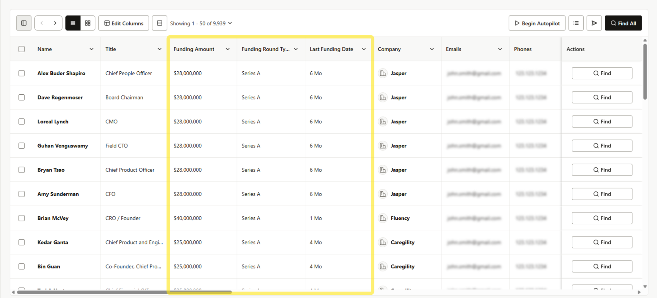Check the box for Bin Guan
This screenshot has width=657, height=298.
[21, 267]
